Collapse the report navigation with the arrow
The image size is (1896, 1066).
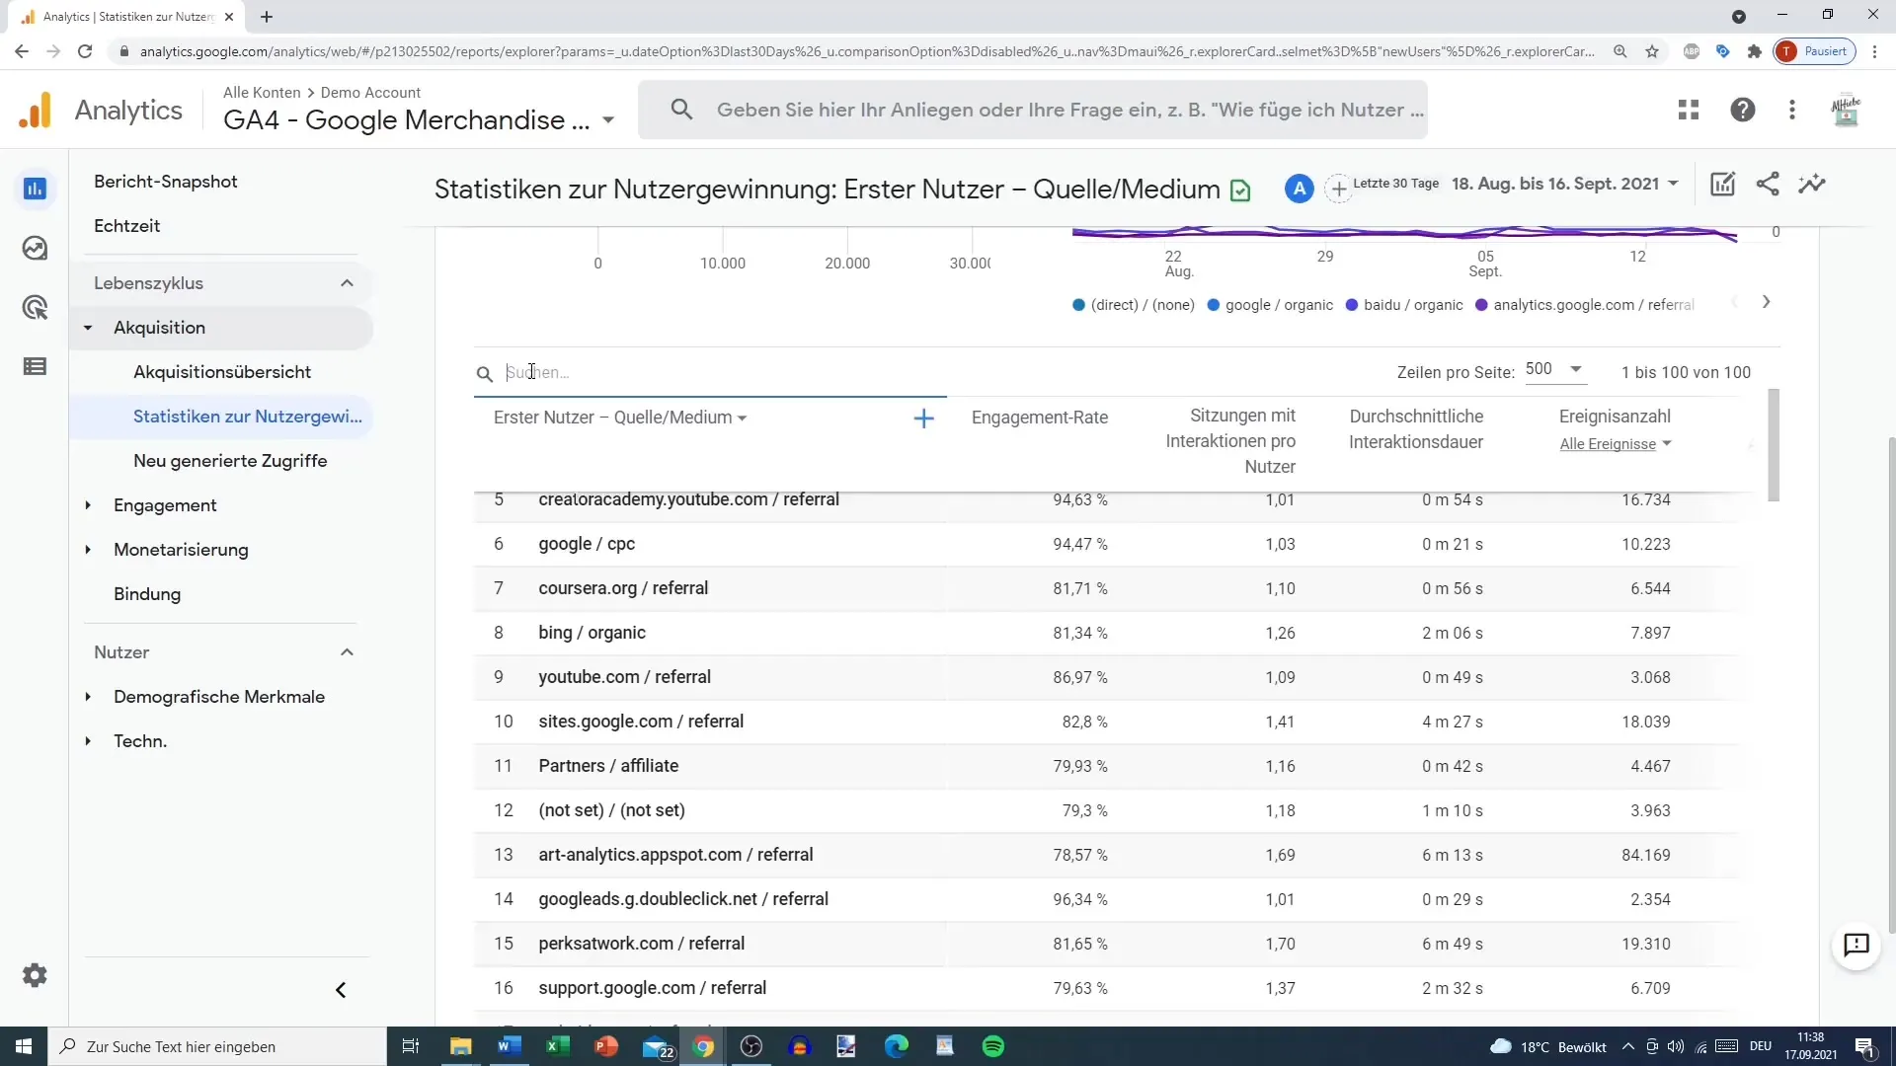point(341,990)
